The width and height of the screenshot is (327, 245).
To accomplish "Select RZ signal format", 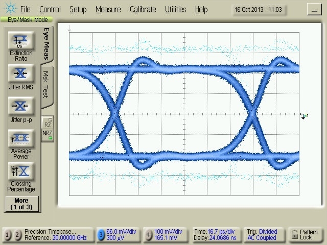I will coord(48,123).
